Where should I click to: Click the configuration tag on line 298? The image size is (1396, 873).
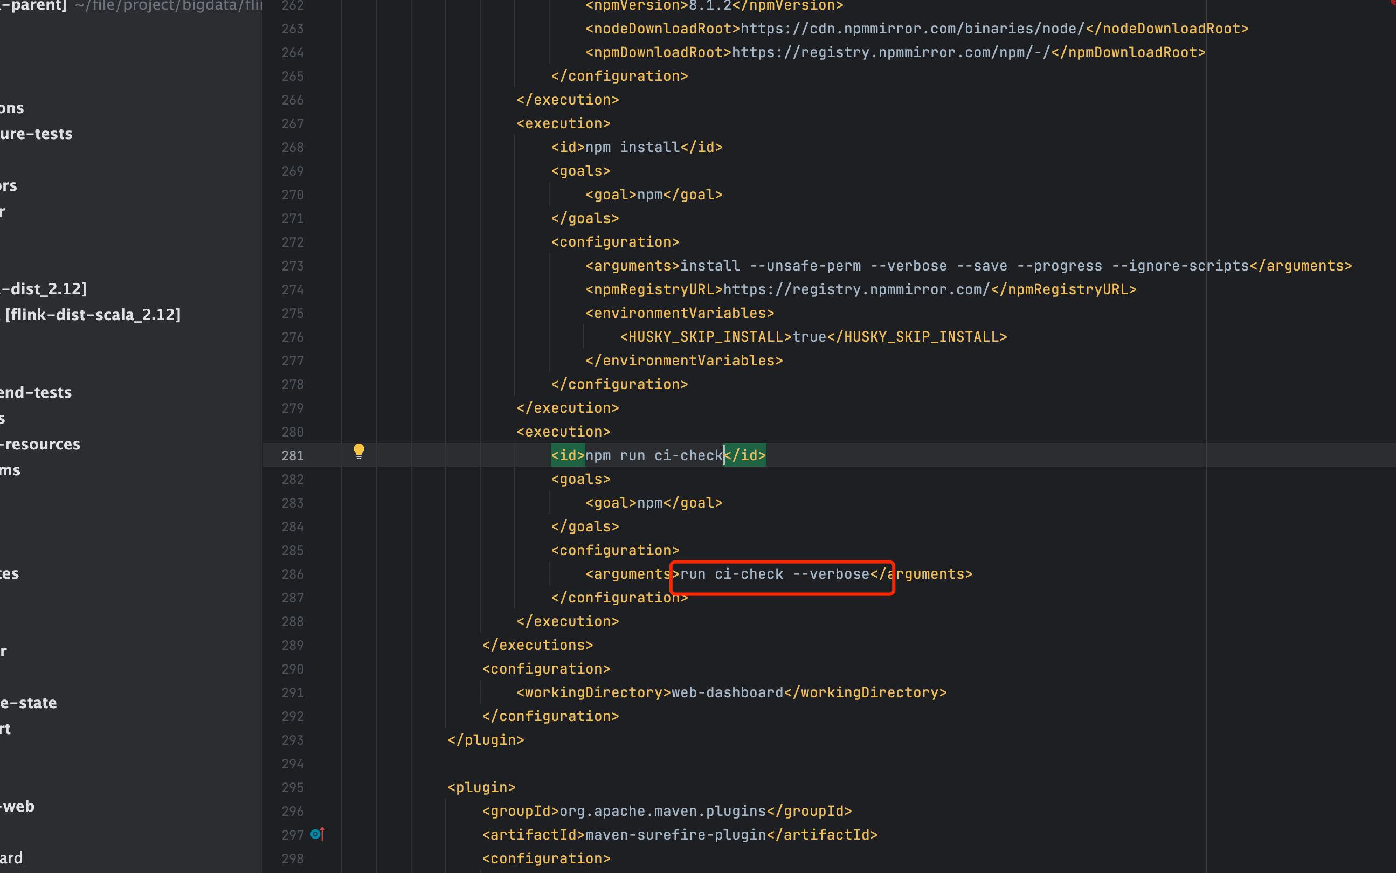click(x=546, y=858)
